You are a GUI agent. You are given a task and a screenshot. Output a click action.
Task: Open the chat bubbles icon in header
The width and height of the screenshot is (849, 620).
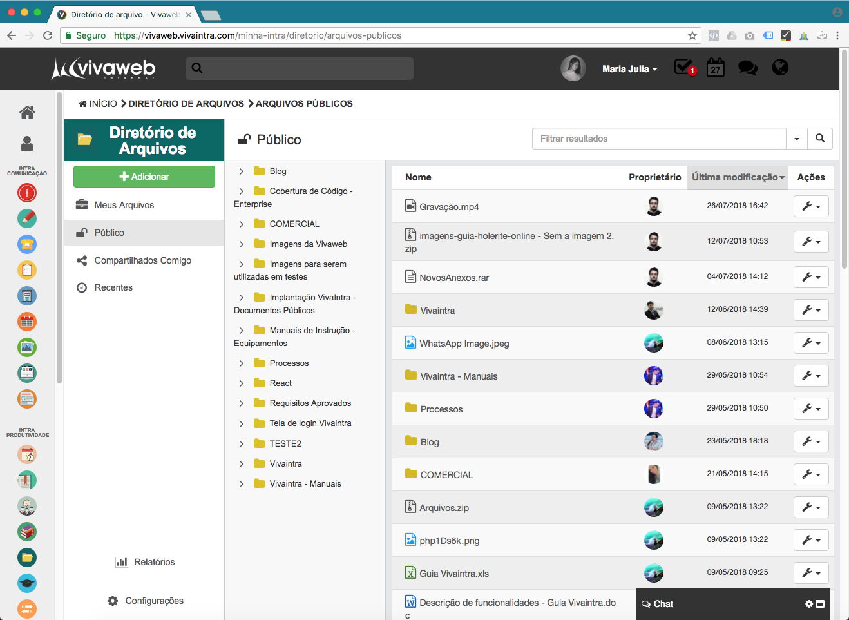[747, 68]
